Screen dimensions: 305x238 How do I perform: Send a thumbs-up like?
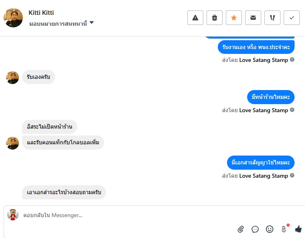pyautogui.click(x=298, y=229)
